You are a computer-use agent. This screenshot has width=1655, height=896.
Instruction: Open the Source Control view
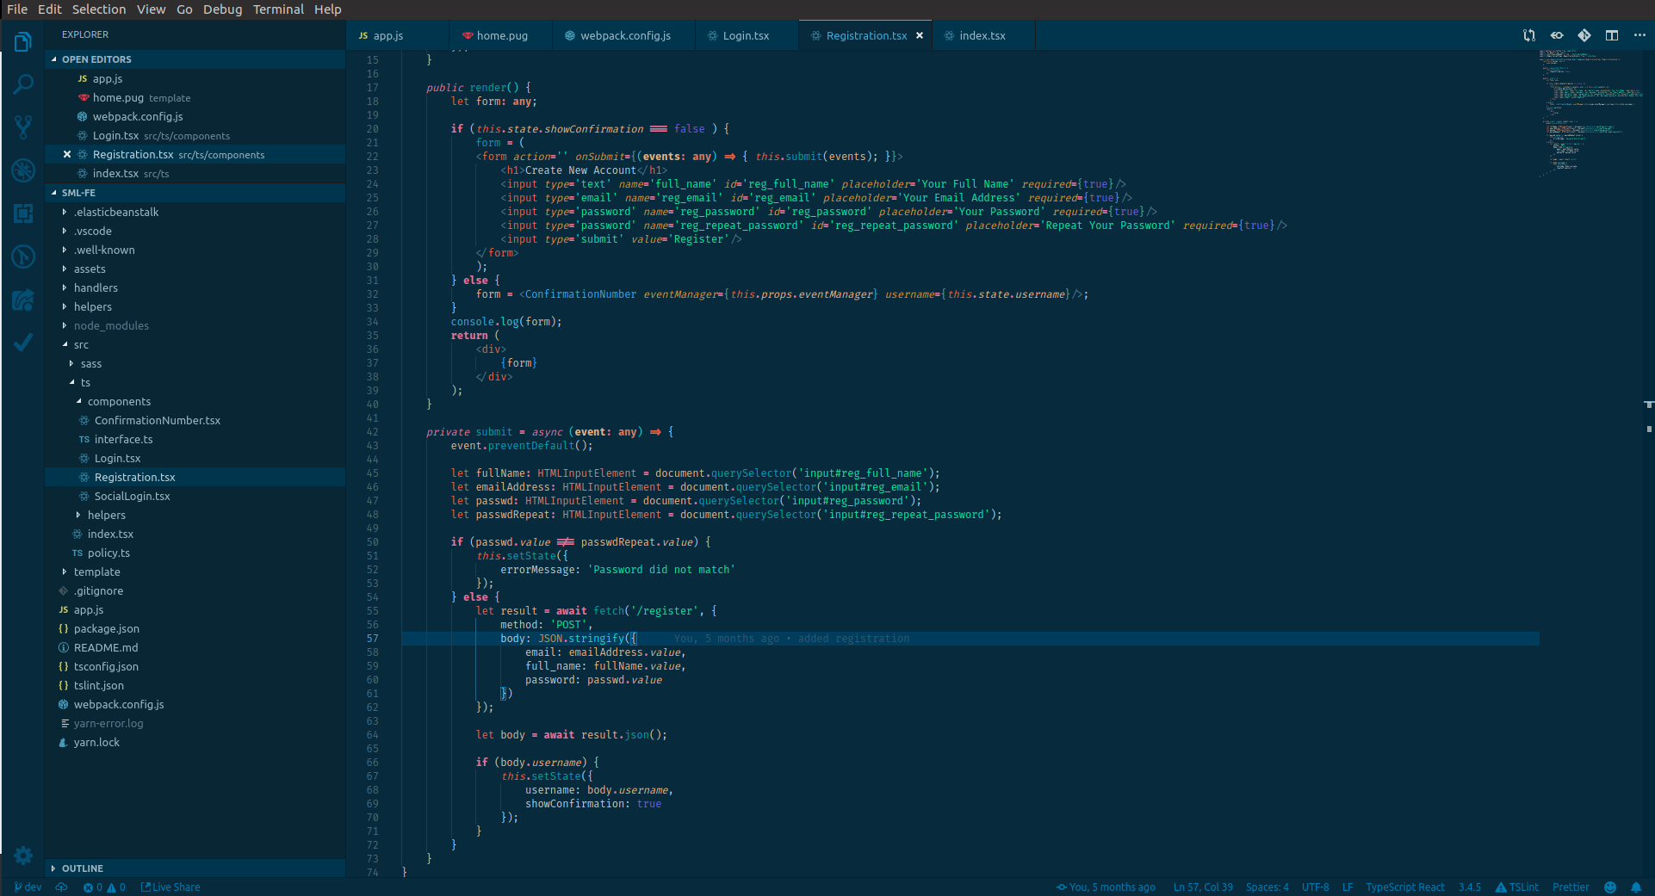click(23, 127)
